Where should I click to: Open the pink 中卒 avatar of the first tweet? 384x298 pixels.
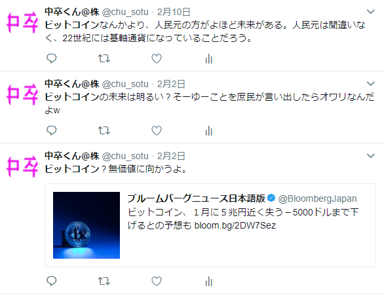pyautogui.click(x=22, y=22)
